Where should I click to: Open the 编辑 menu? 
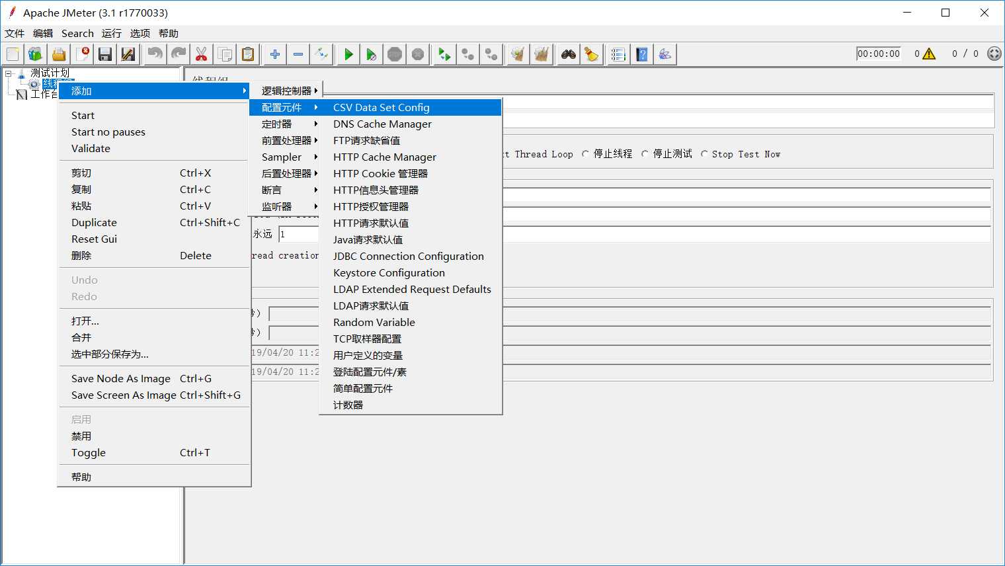click(43, 33)
